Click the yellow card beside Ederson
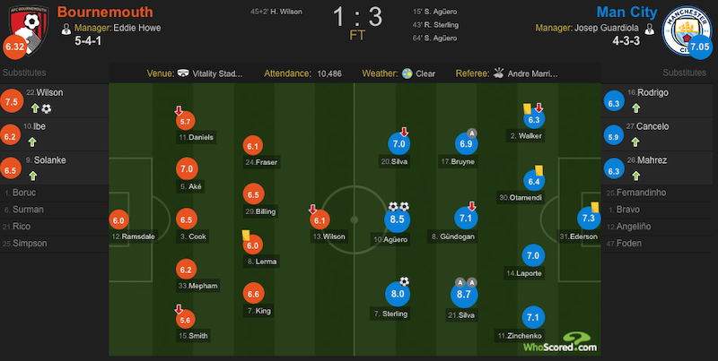Image resolution: width=718 pixels, height=361 pixels. (x=595, y=207)
